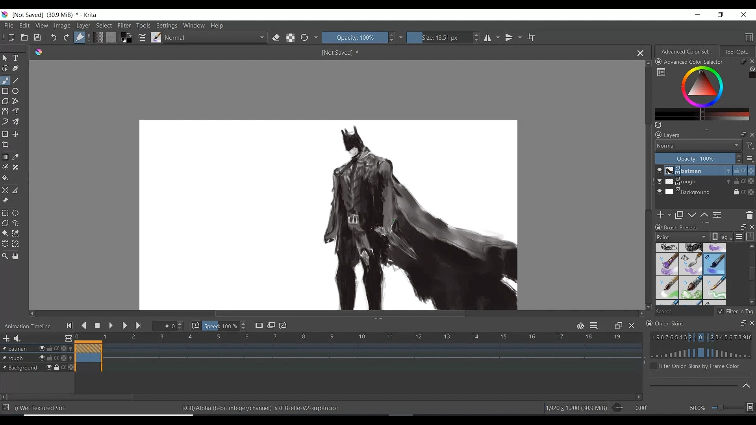Image resolution: width=756 pixels, height=425 pixels.
Task: Select the Zoom tool
Action: (x=5, y=257)
